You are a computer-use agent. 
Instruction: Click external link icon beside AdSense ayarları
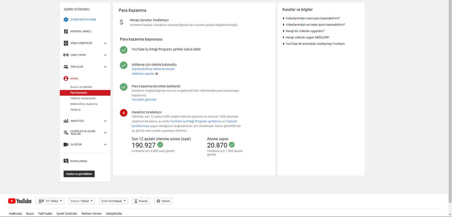click(157, 74)
